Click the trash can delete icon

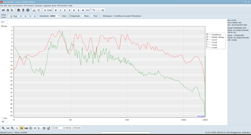(x=23, y=10)
